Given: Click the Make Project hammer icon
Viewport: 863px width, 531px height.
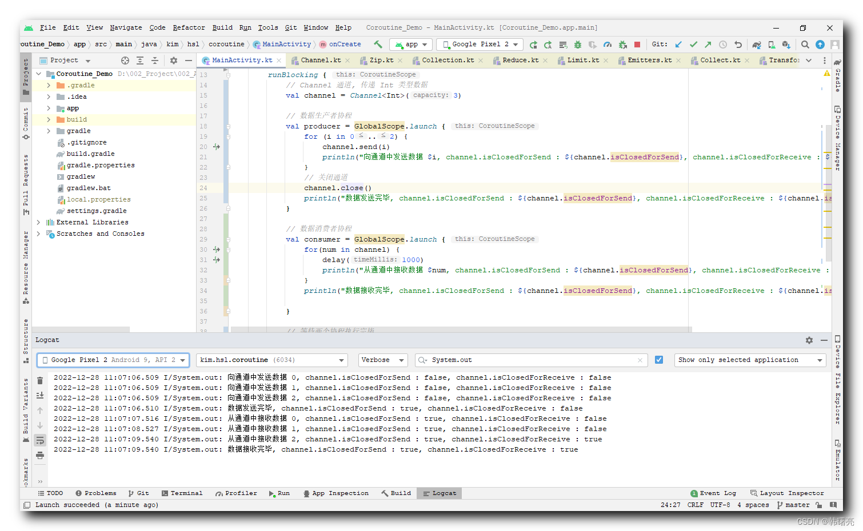Looking at the screenshot, I should click(x=378, y=44).
